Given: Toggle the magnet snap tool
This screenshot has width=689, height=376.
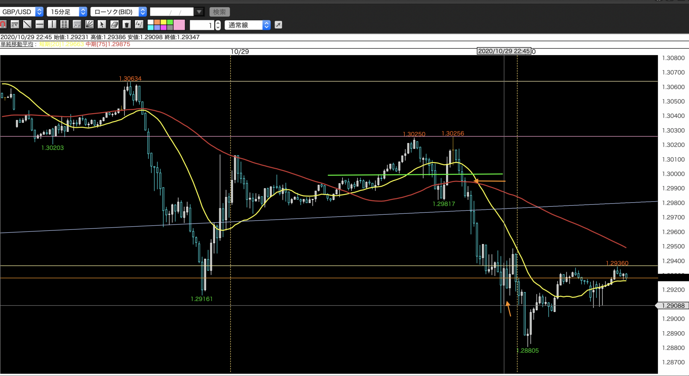Looking at the screenshot, I should coord(3,24).
